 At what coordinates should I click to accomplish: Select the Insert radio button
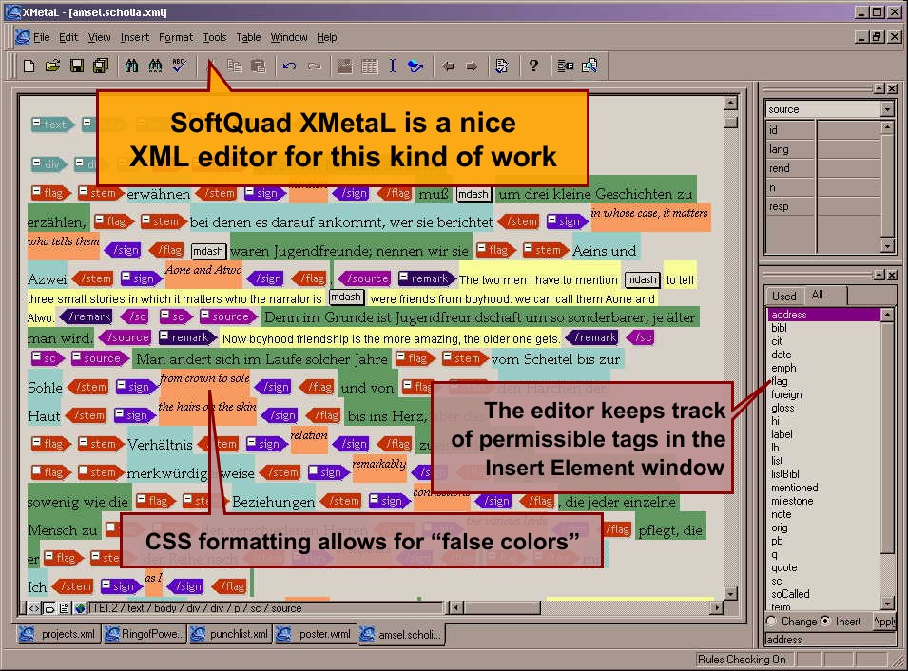click(x=825, y=621)
